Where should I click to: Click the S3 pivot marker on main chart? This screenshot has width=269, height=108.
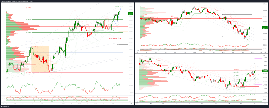[x=117, y=45]
